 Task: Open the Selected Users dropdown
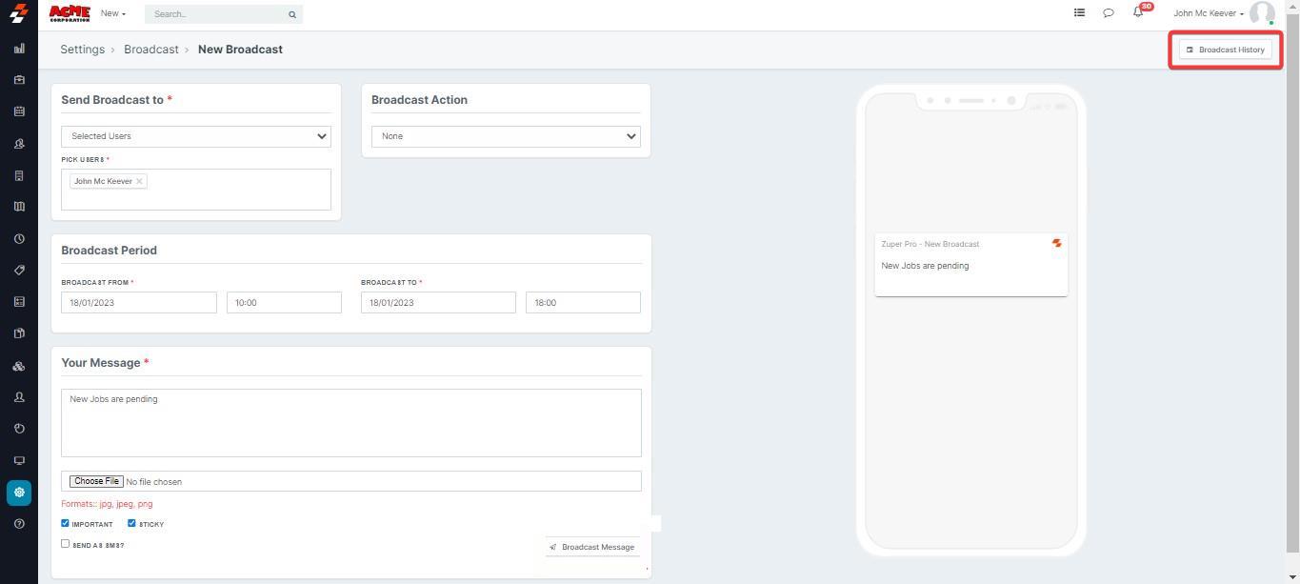point(196,136)
